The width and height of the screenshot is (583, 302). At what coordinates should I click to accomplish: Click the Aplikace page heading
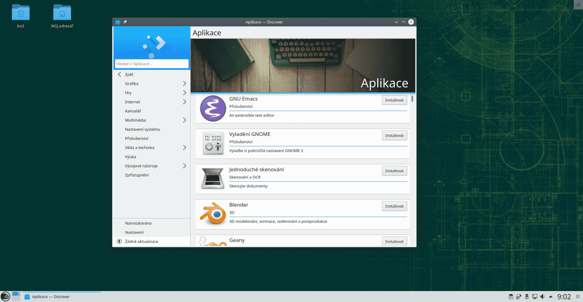(207, 33)
